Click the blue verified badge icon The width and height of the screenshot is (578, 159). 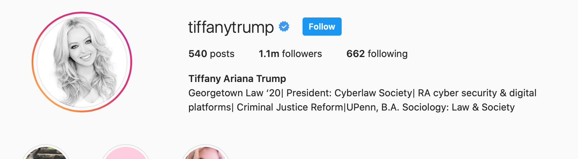(284, 27)
